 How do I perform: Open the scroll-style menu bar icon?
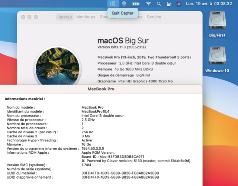(x=124, y=4)
